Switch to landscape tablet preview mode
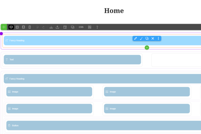The height and width of the screenshot is (134, 201). 17,27
